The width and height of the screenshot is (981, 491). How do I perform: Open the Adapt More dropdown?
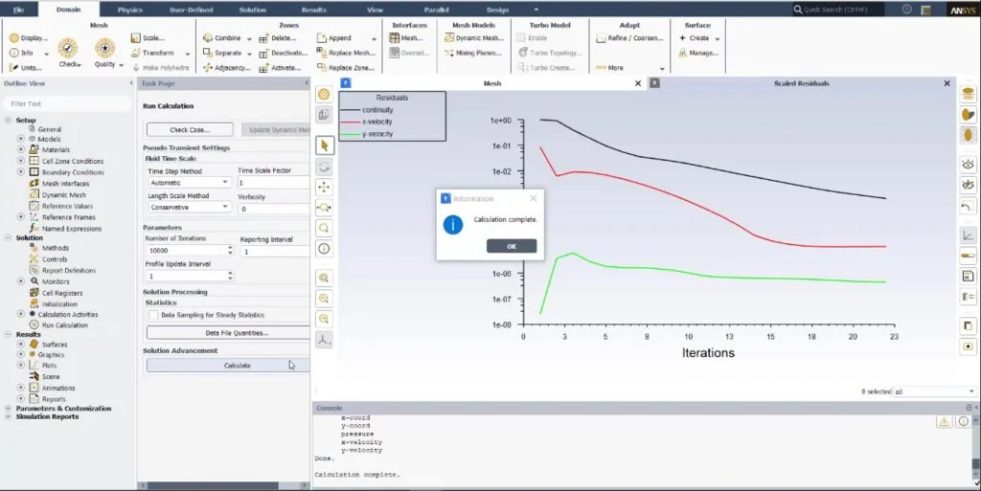pyautogui.click(x=662, y=68)
